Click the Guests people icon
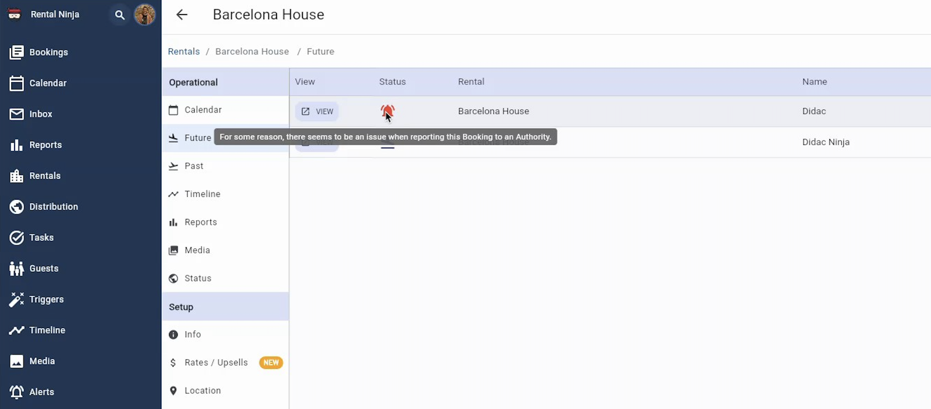This screenshot has height=409, width=931. [17, 268]
